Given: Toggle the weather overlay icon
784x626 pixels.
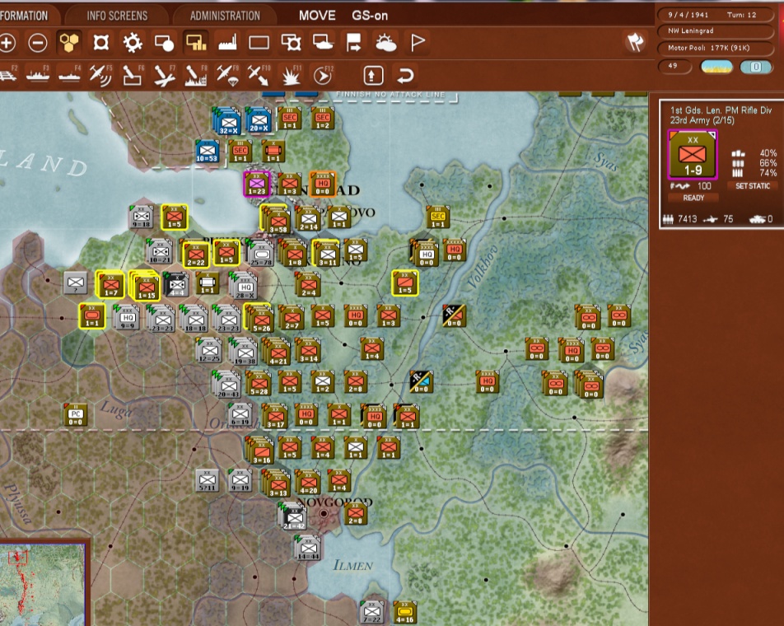Looking at the screenshot, I should pos(385,43).
